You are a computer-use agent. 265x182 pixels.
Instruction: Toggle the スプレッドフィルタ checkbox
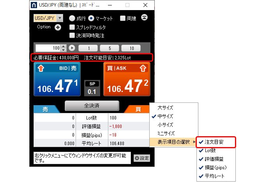72,27
